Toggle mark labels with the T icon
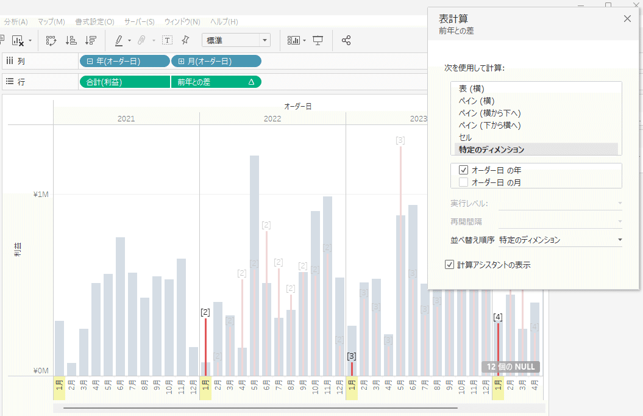Image resolution: width=643 pixels, height=416 pixels. [167, 40]
